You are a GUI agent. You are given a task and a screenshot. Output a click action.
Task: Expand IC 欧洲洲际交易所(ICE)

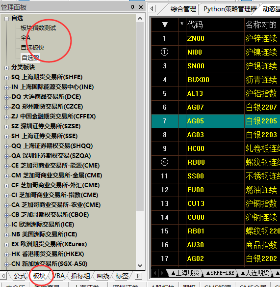[6, 225]
